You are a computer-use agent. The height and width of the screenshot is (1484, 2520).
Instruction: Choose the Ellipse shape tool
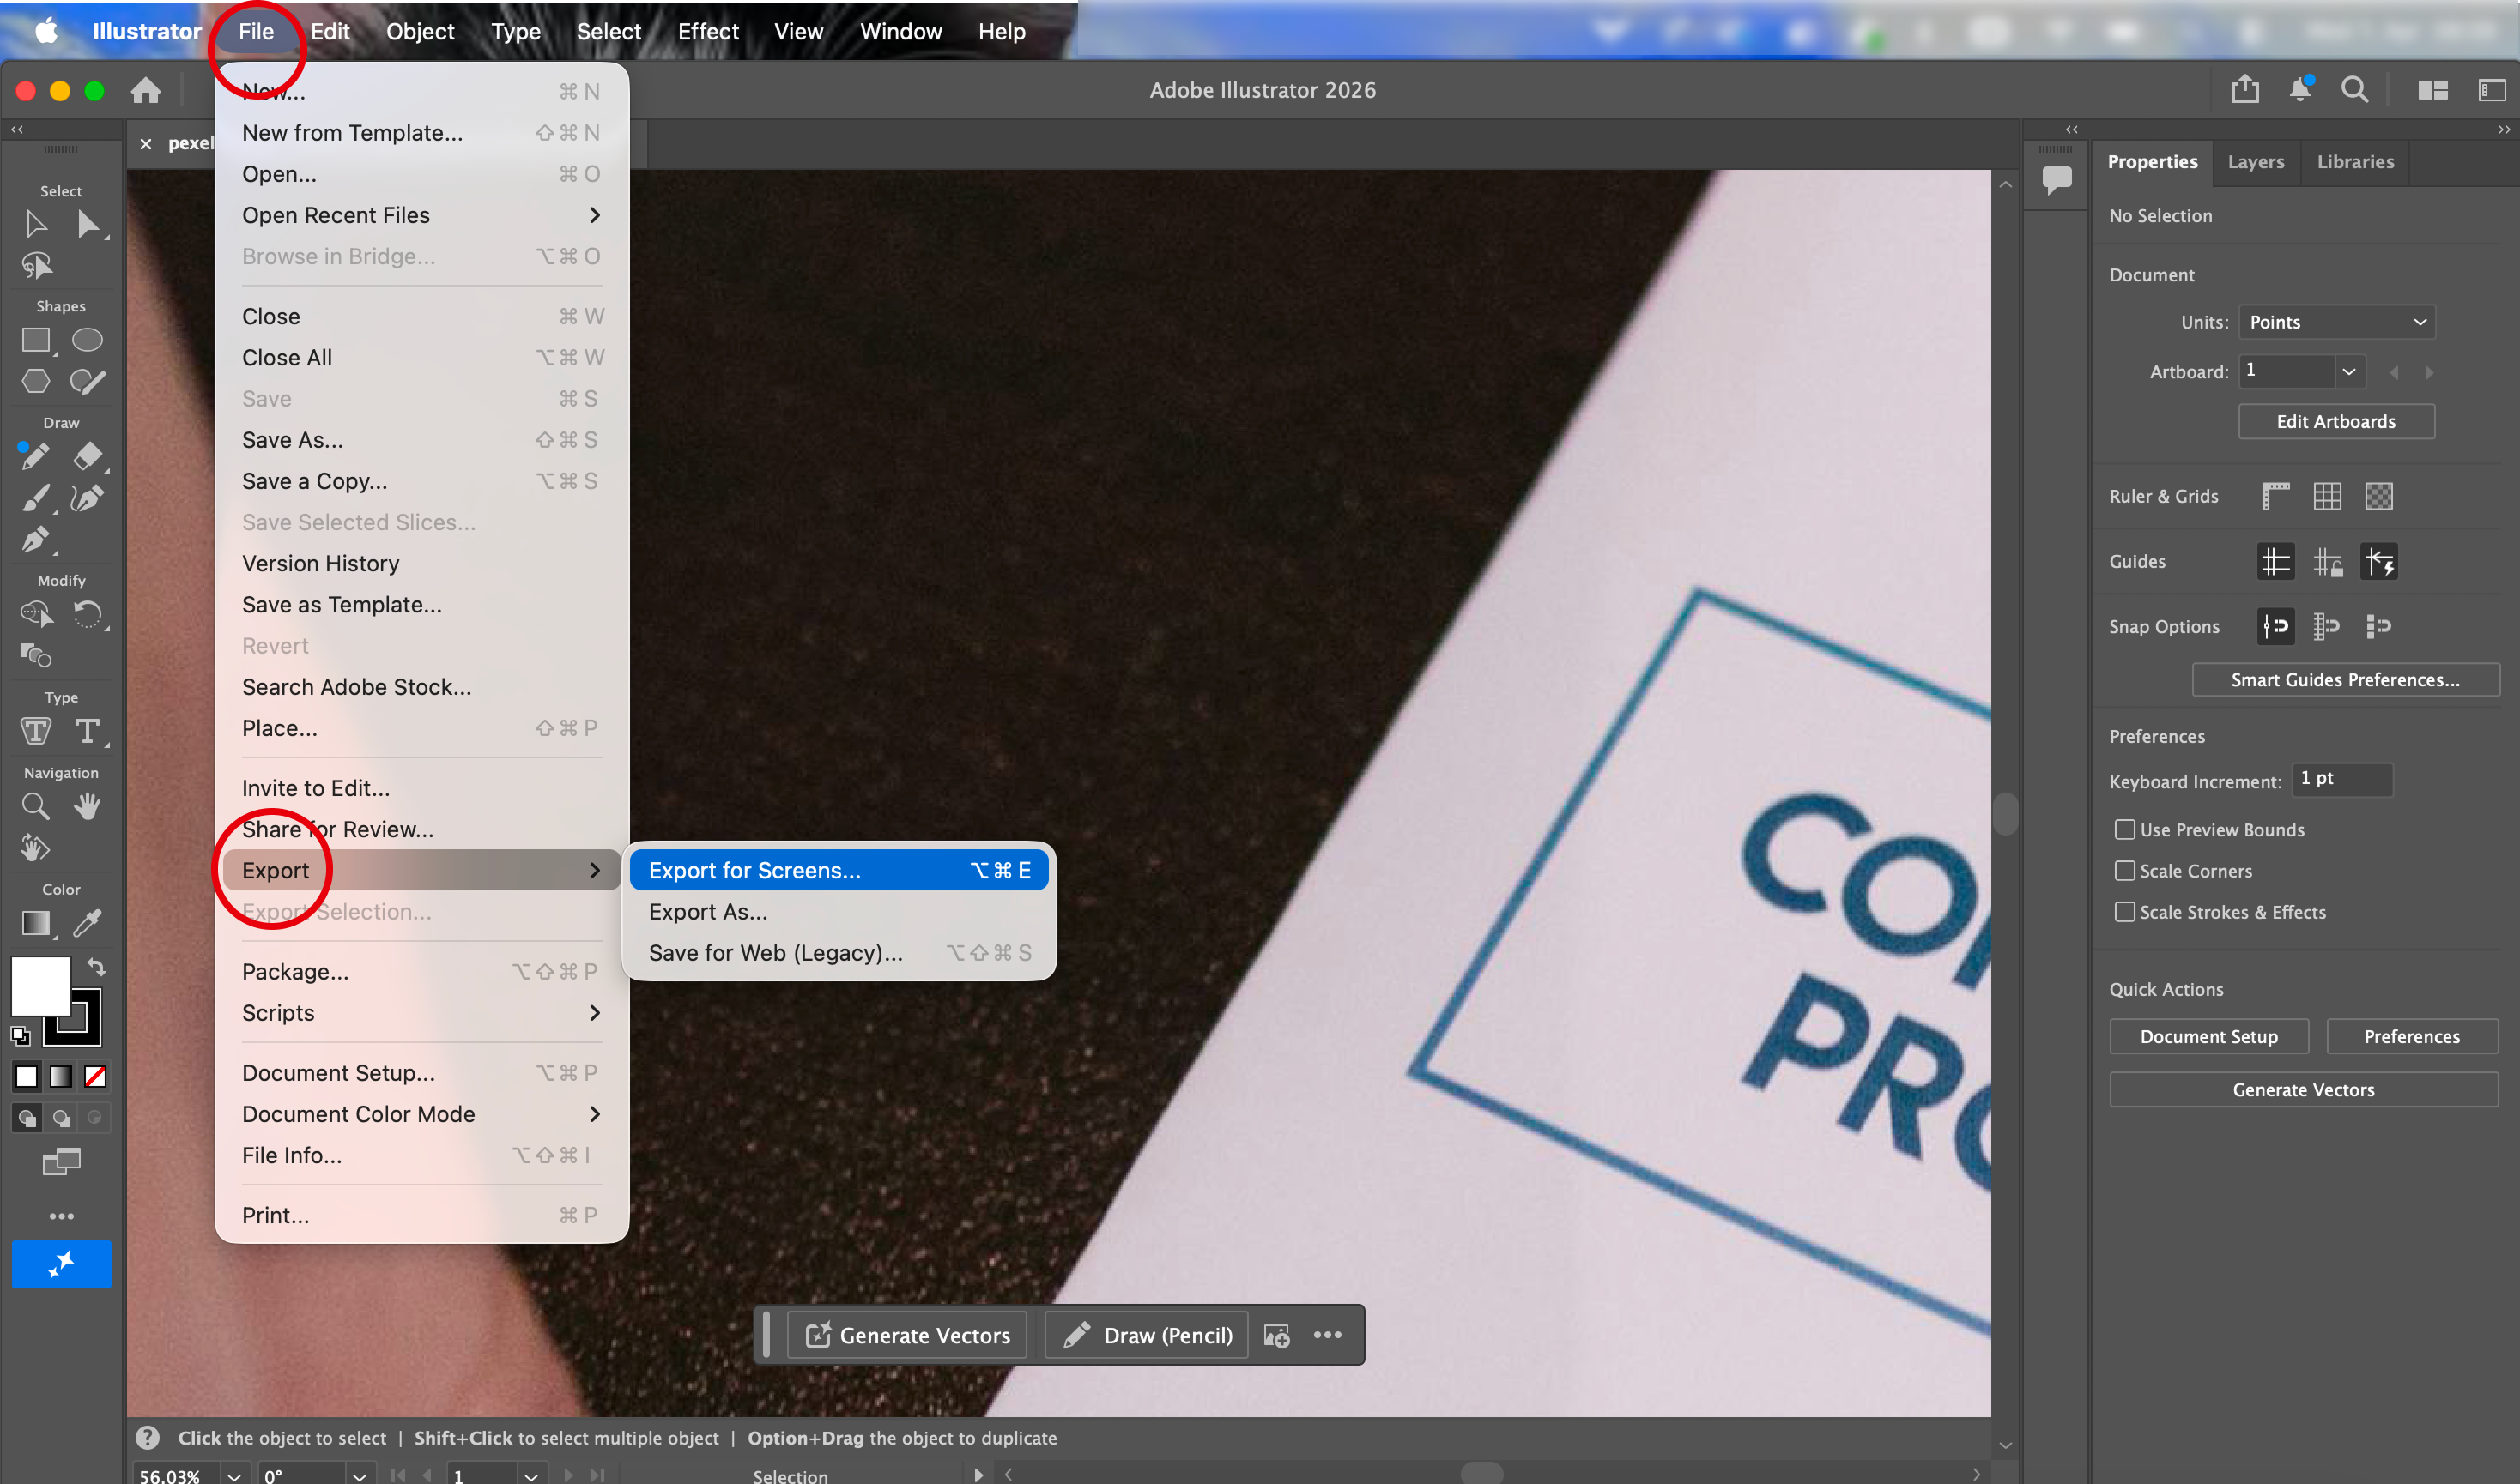pos(87,340)
